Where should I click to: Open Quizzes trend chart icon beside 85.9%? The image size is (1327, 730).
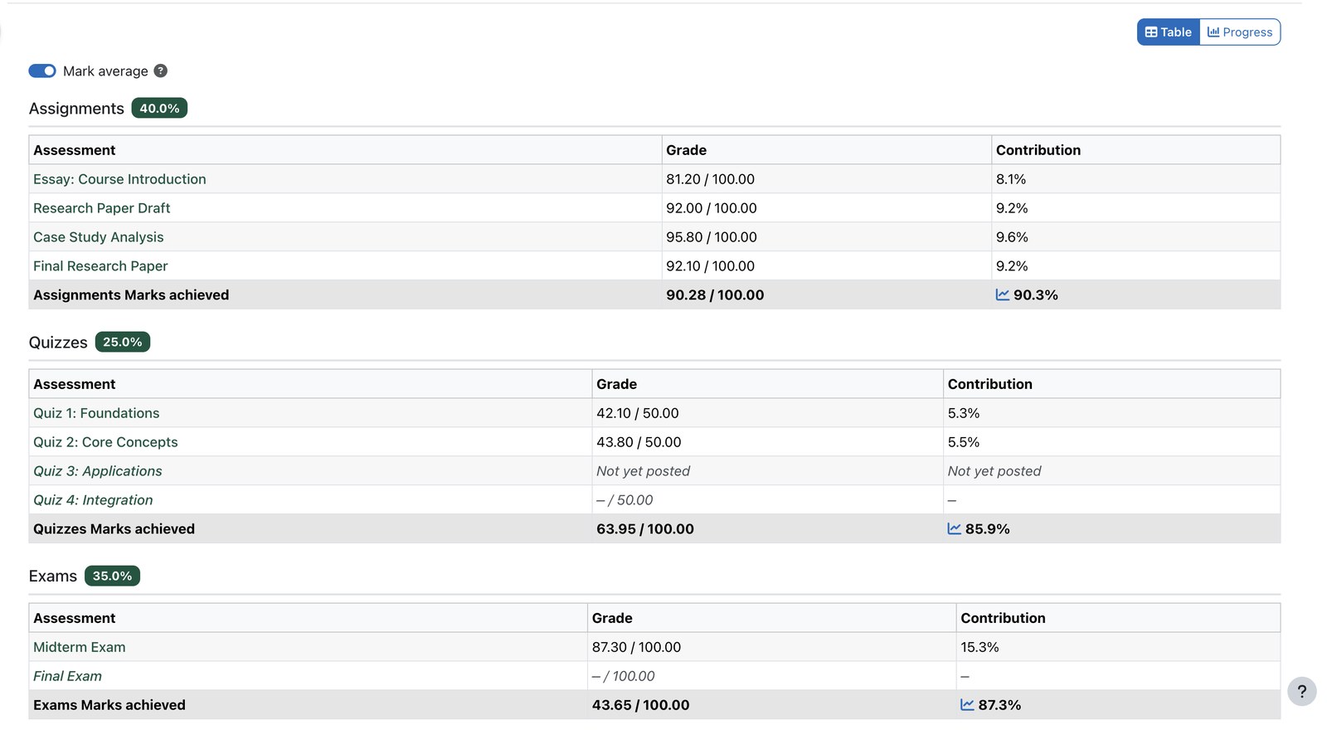[x=955, y=529]
